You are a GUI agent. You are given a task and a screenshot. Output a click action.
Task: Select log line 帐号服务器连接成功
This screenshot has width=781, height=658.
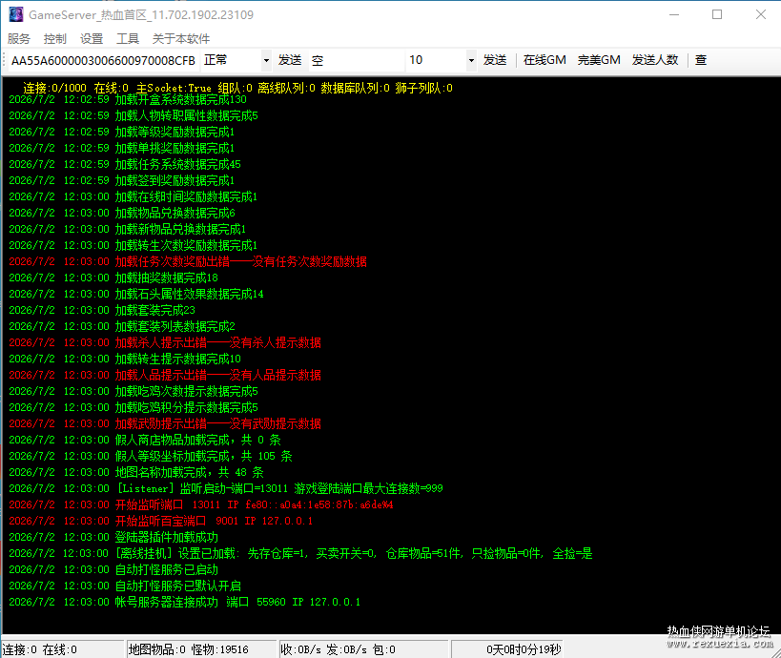[184, 602]
